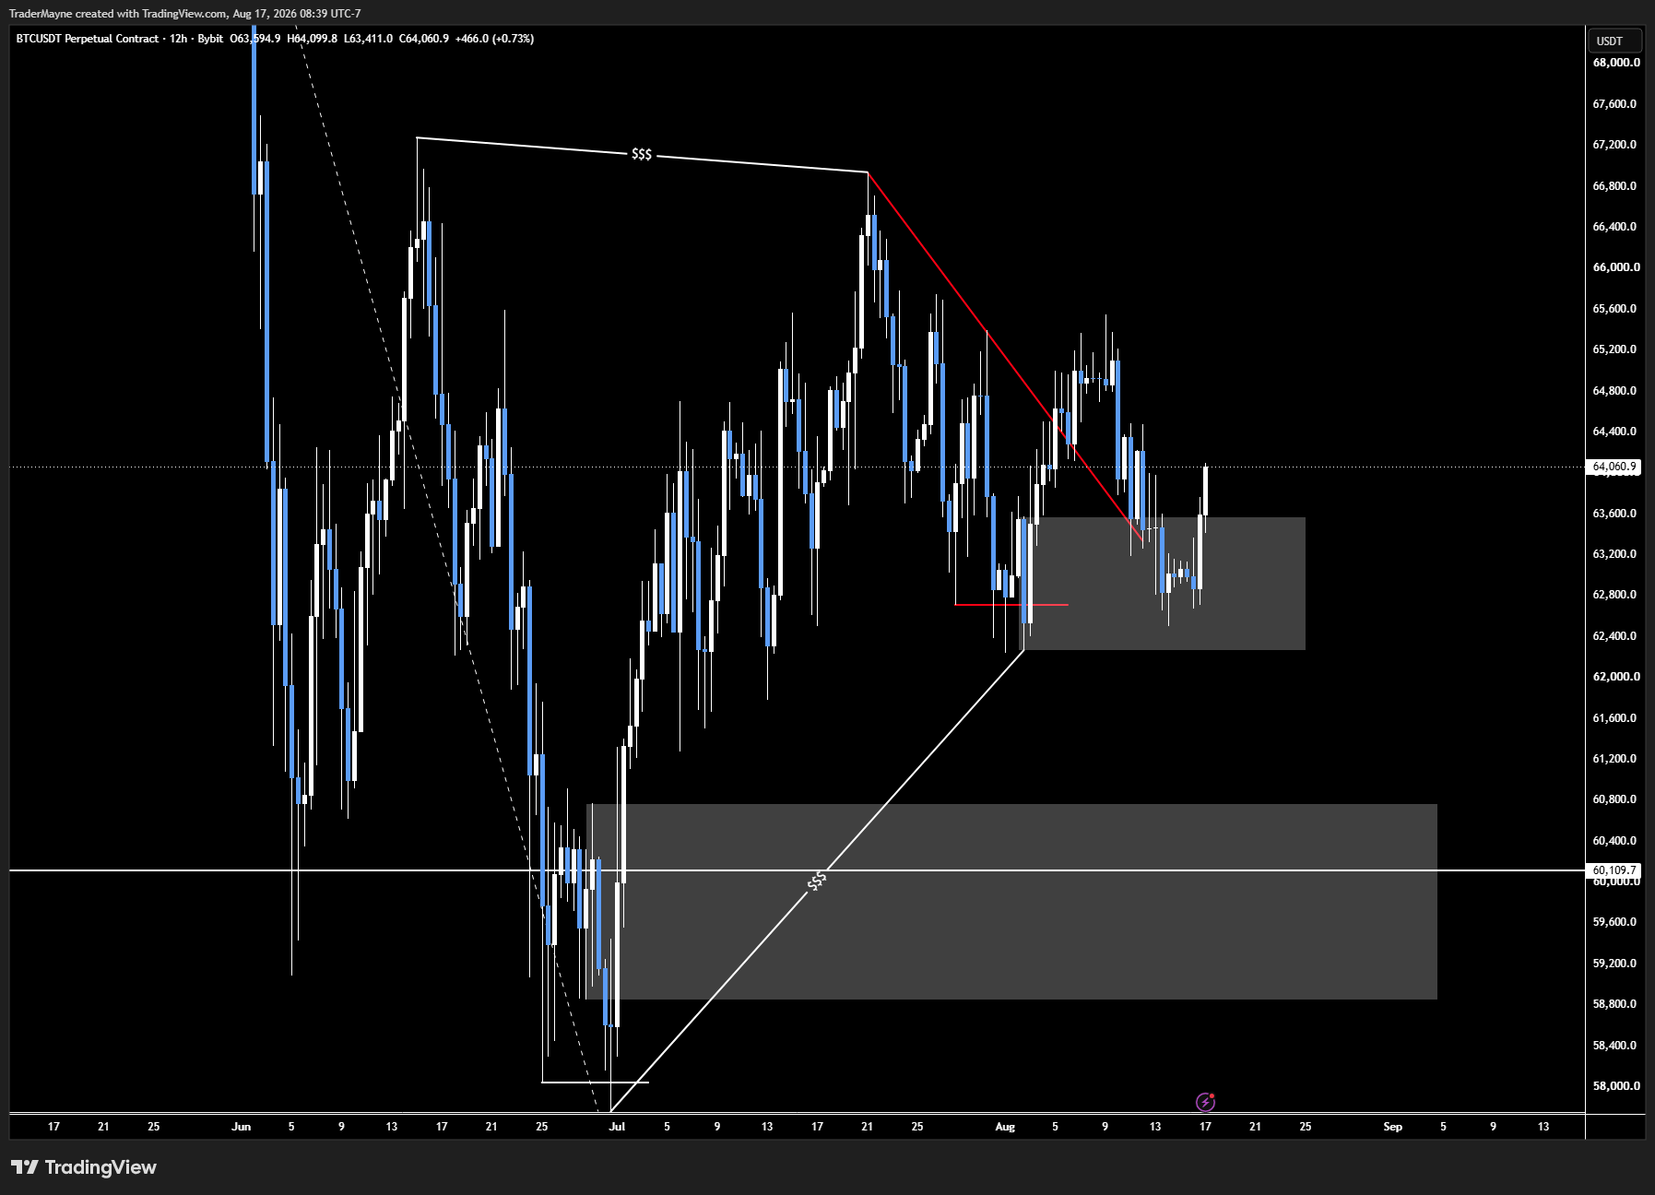1655x1195 pixels.
Task: Click the Jul label on time axis
Action: [617, 1127]
